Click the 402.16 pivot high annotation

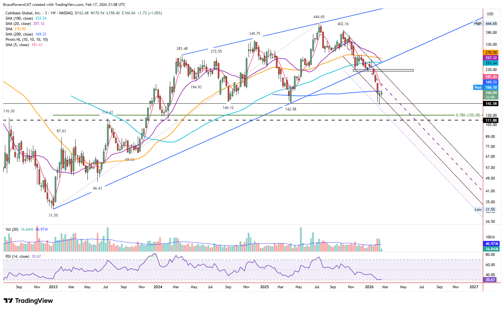click(x=343, y=24)
